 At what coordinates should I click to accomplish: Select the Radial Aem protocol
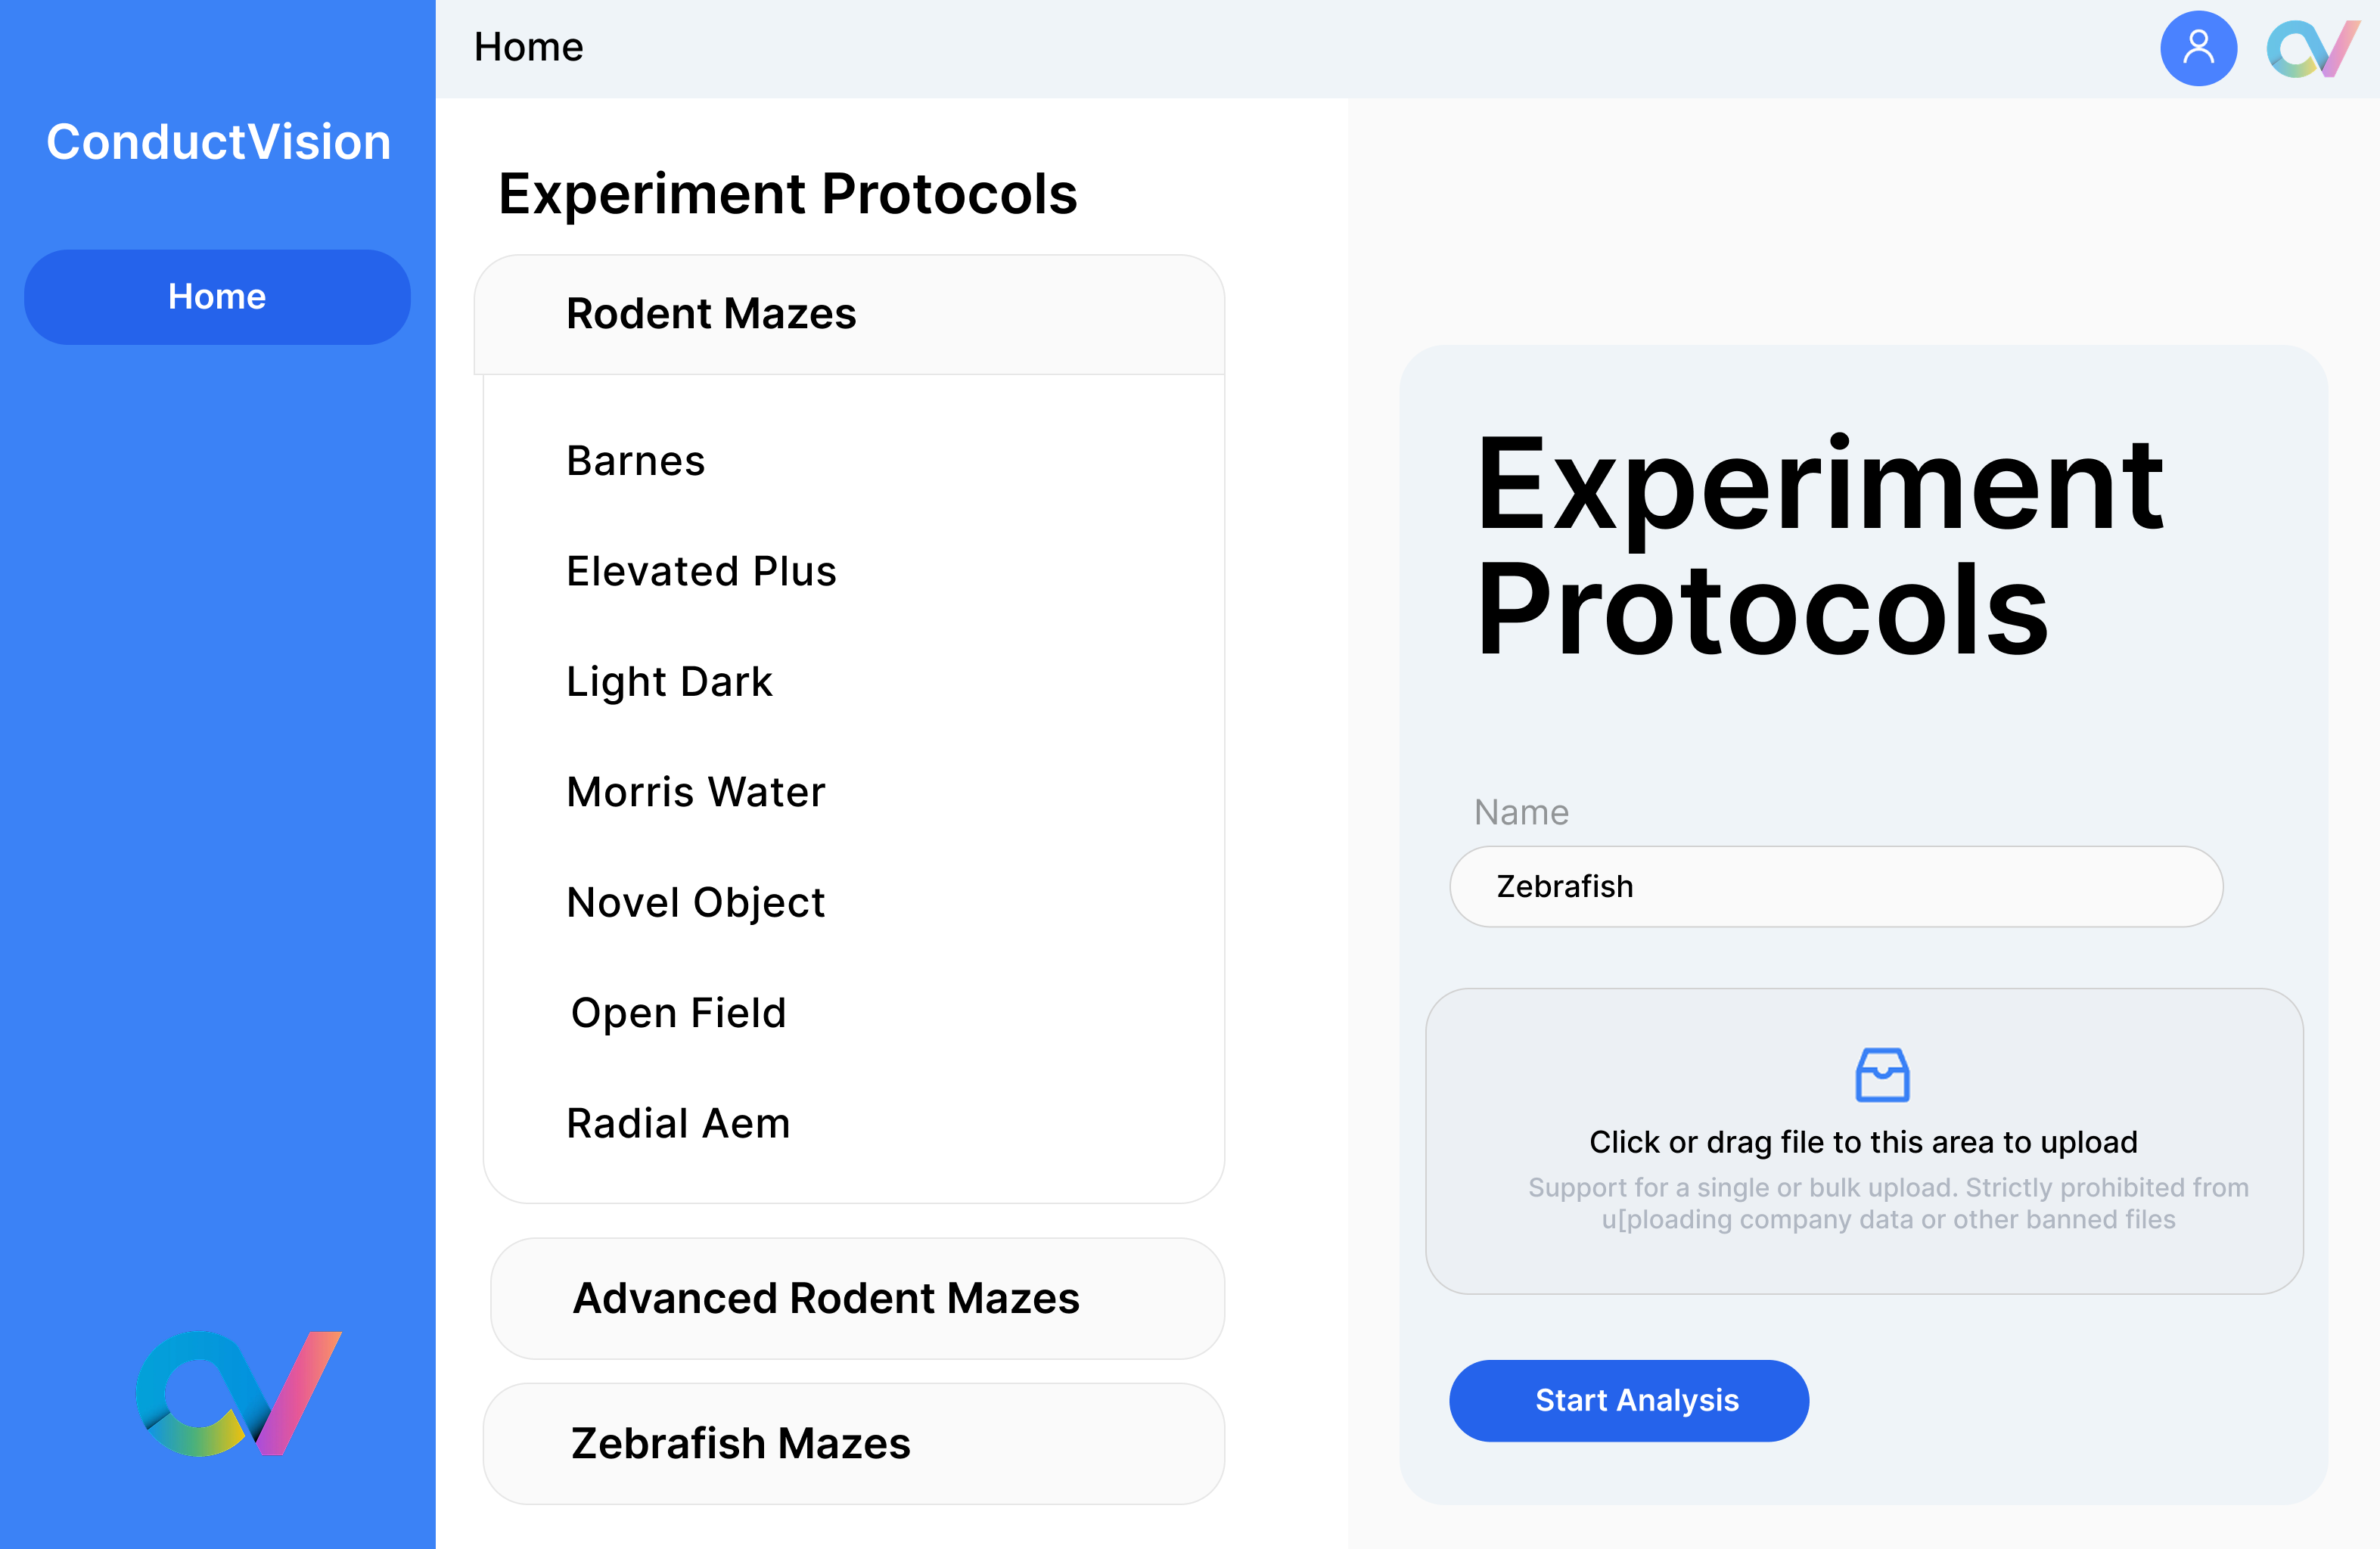pos(678,1124)
